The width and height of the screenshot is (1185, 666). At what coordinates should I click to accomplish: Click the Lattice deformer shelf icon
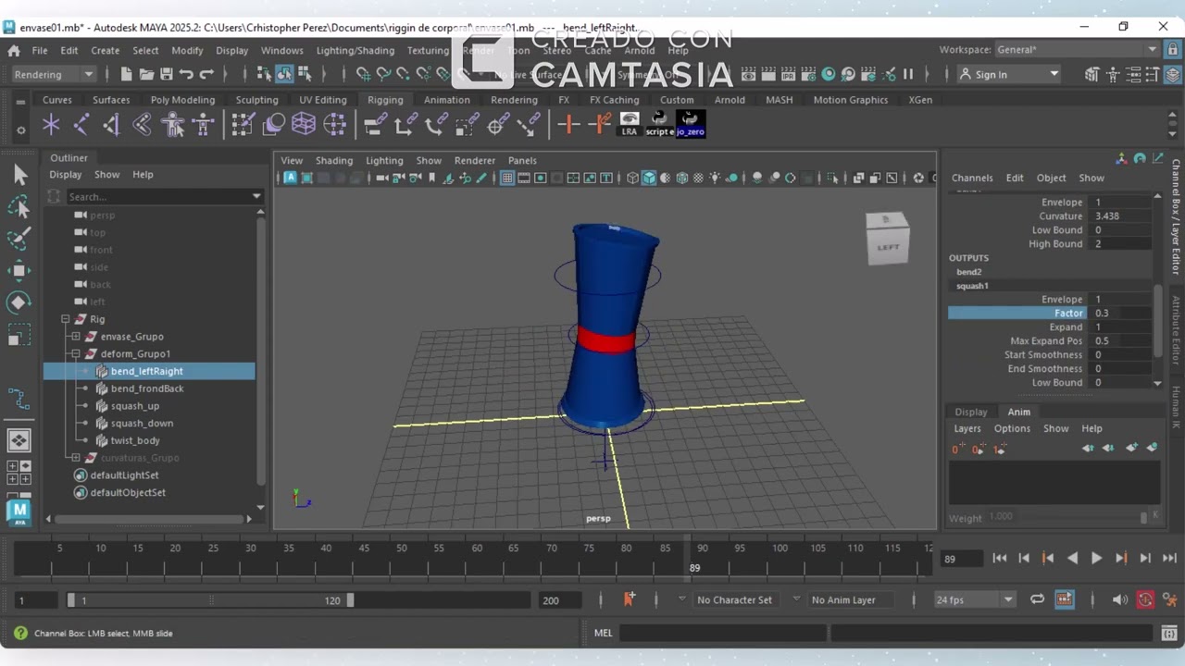pyautogui.click(x=304, y=124)
